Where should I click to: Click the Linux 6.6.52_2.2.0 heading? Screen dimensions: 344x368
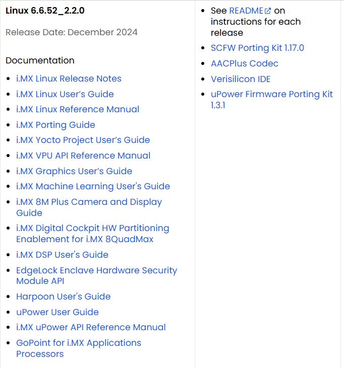coord(45,11)
